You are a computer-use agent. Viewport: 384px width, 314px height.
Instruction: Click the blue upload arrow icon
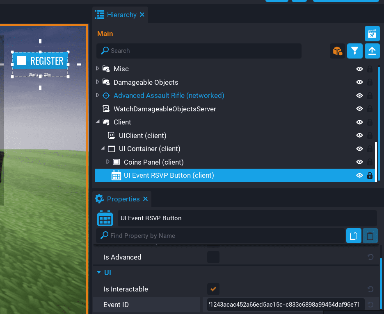tap(372, 51)
